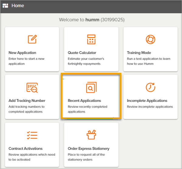Open the Add Tracking Number heading

coord(27,101)
